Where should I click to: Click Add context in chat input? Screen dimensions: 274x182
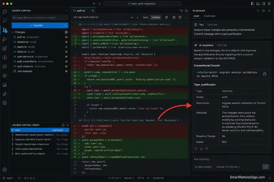(x=203, y=167)
